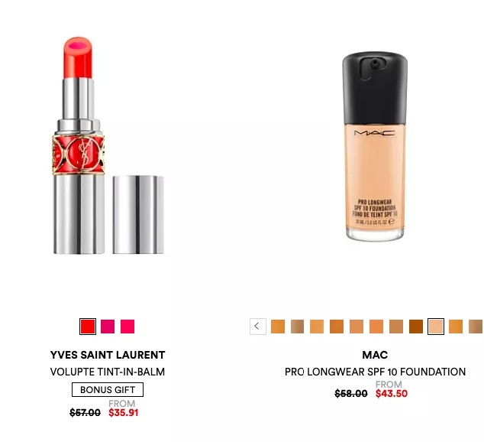
Task: Click the previous shades arrow for MAC foundation
Action: coord(258,326)
